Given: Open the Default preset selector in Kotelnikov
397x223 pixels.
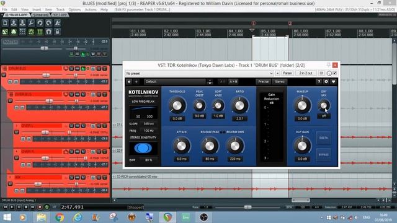Looking at the screenshot, I should point(175,82).
